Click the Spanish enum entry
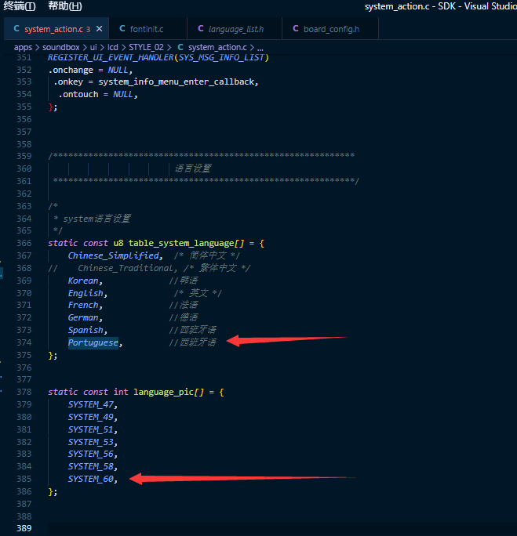 pyautogui.click(x=86, y=330)
